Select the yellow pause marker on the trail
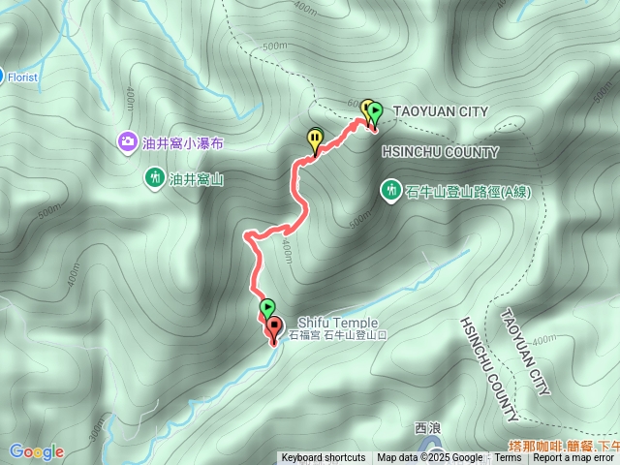This screenshot has height=465, width=620. [315, 139]
